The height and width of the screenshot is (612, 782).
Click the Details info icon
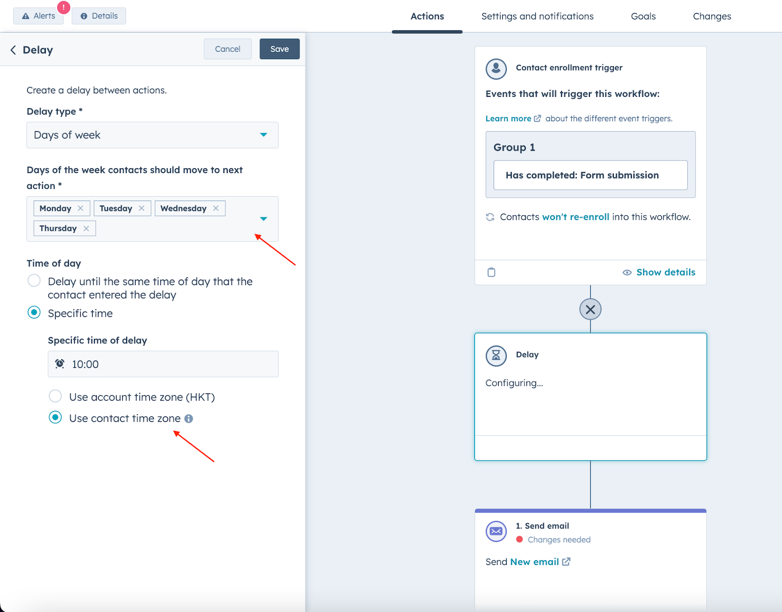click(x=84, y=16)
